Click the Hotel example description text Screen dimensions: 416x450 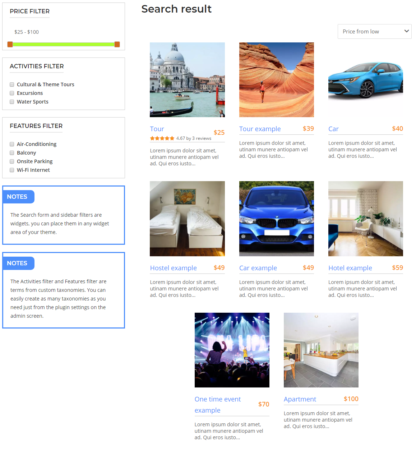[362, 289]
